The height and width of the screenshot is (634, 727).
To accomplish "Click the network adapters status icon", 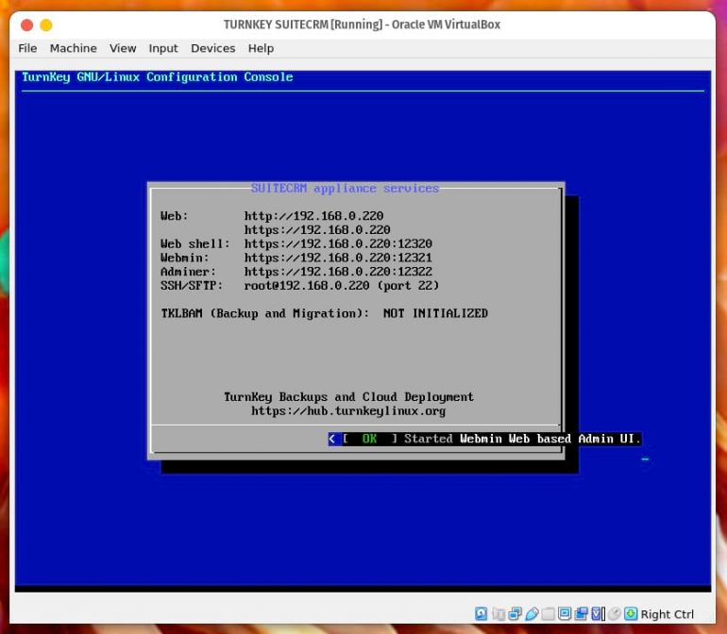I will tap(516, 613).
